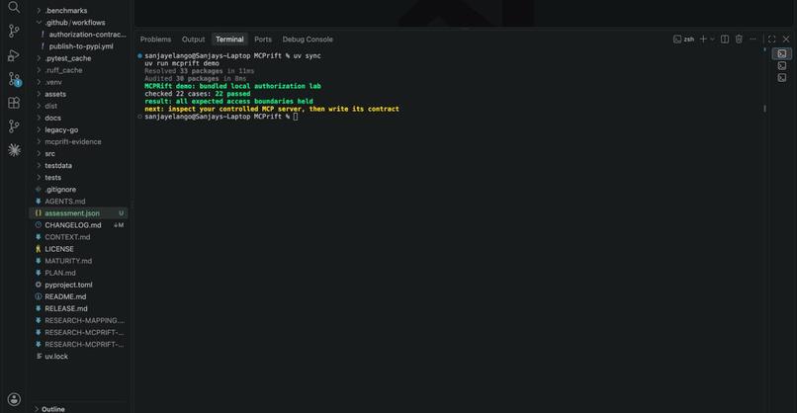797x413 pixels.
Task: Kill terminal with the trash icon
Action: pos(739,40)
